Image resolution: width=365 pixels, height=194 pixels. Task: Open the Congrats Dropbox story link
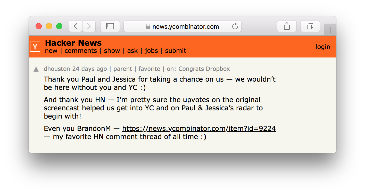point(204,69)
